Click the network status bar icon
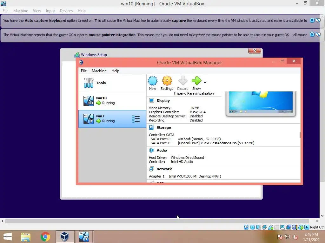The width and height of the screenshot is (325, 243). coord(264,227)
